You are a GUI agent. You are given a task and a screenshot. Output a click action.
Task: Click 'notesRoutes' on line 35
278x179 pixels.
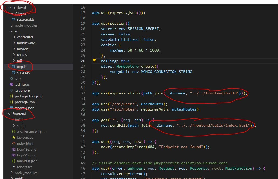point(184,109)
